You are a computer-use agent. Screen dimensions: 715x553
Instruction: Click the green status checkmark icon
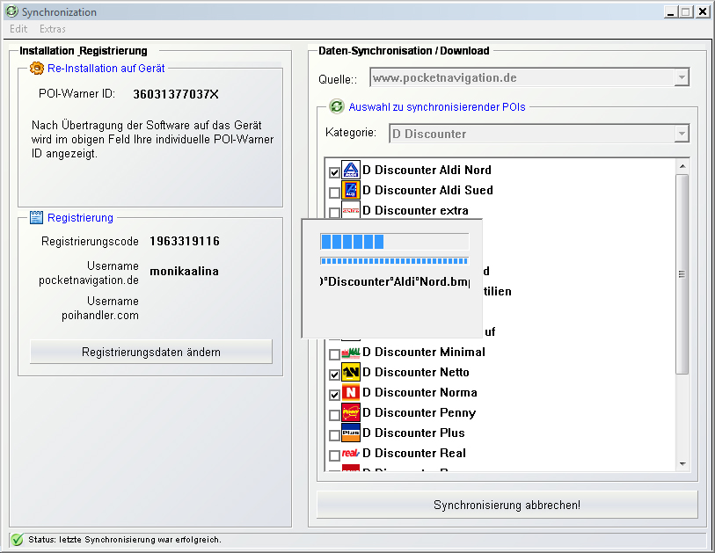(17, 540)
